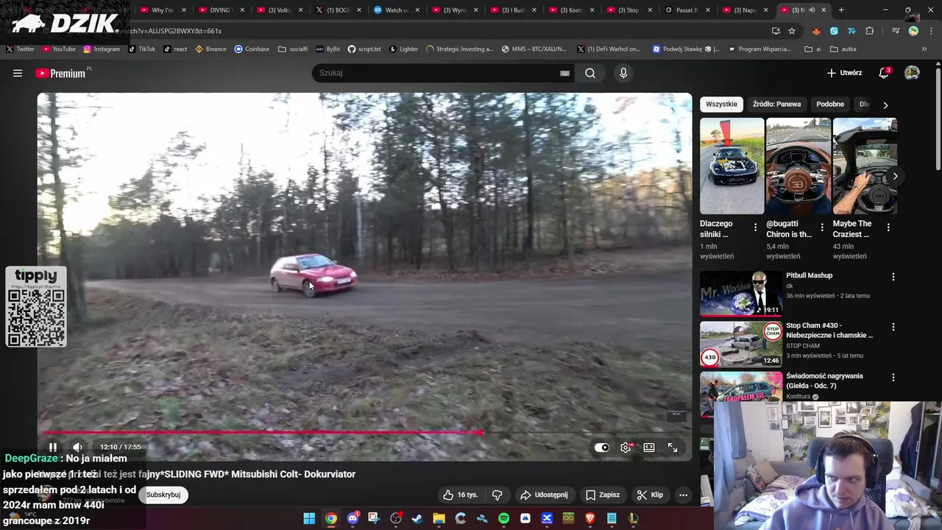Open the socialfi bookmarks folder
This screenshot has height=530, width=942.
[293, 49]
